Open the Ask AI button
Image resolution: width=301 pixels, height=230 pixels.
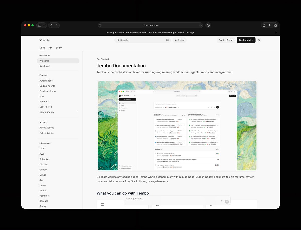[179, 40]
